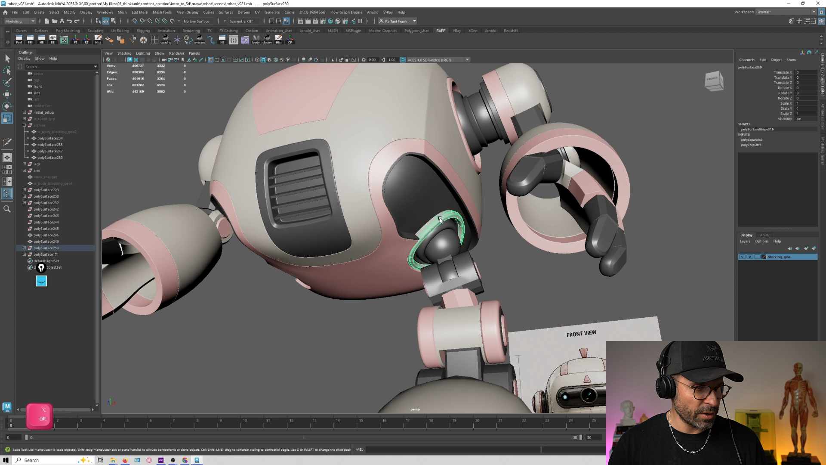This screenshot has height=465, width=826.
Task: Pick the Rotate tool icon
Action: pyautogui.click(x=7, y=106)
